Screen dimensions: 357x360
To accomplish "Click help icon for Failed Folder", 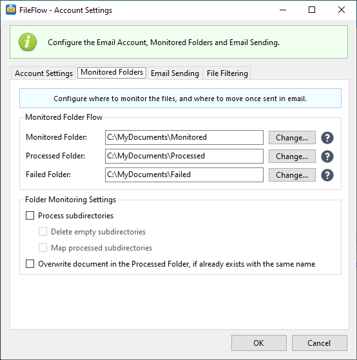I will click(x=327, y=175).
